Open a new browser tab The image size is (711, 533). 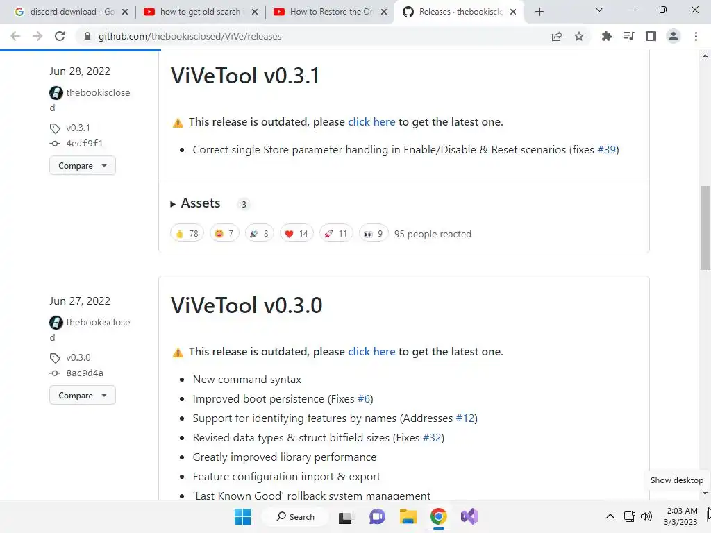[x=539, y=12]
